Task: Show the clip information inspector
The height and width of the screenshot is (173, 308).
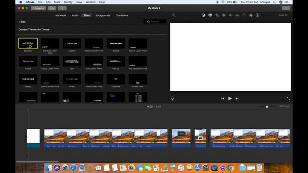Action: coord(257,15)
